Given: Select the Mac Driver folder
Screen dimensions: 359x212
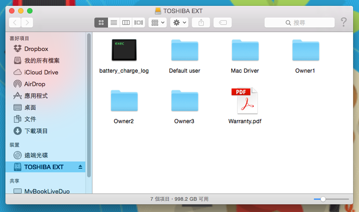Looking at the screenshot, I should (x=245, y=50).
